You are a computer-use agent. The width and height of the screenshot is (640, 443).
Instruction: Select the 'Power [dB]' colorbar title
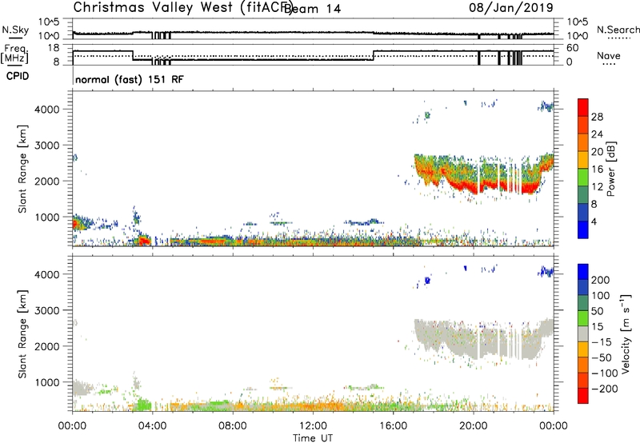610,169
